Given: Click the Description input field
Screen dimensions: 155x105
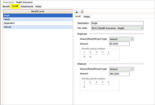Looking at the screenshot, I should 117,23.
